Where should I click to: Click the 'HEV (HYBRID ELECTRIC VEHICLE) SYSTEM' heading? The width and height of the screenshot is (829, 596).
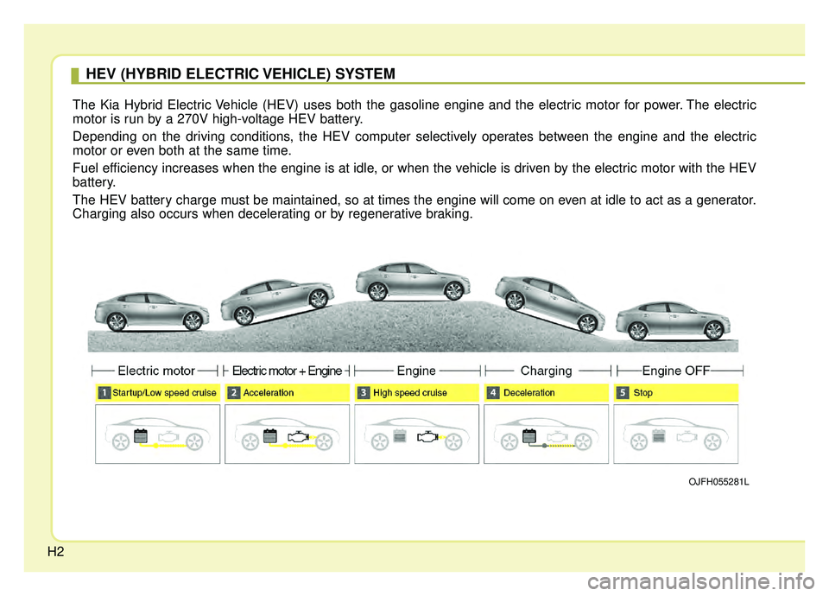coord(241,73)
